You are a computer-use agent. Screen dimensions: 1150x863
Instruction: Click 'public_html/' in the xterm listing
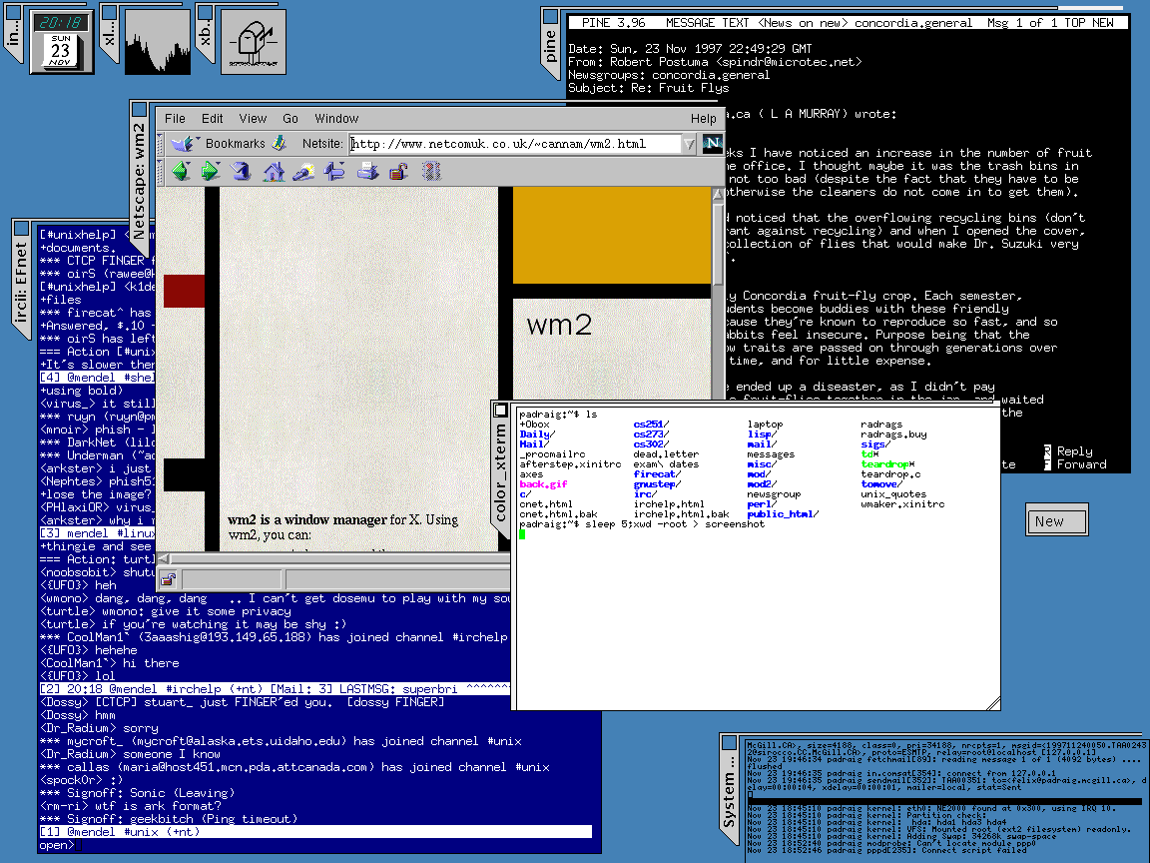tap(783, 514)
